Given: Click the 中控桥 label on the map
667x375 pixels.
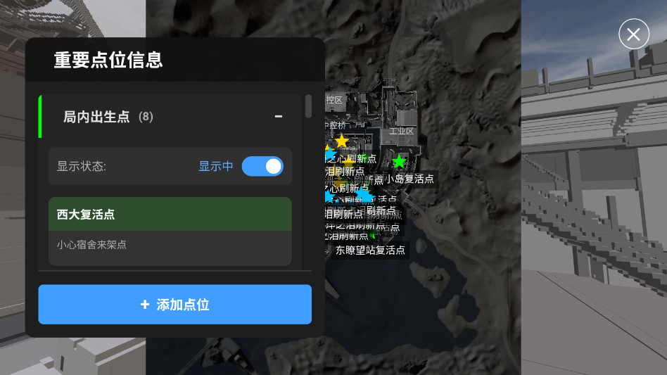Looking at the screenshot, I should [336, 125].
